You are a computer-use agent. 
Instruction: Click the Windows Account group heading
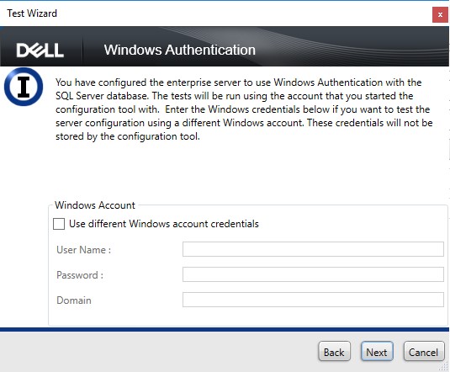click(95, 205)
